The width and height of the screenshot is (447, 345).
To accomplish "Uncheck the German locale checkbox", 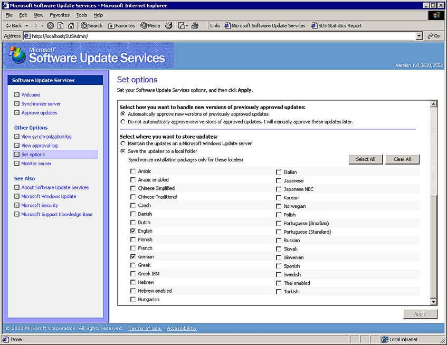I will pos(133,257).
